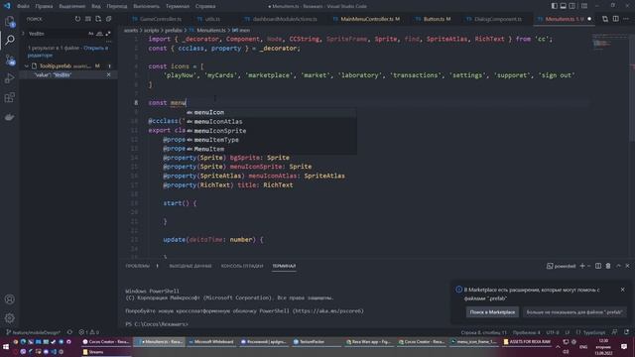Switch to the ПРОБЛЕМЫ panel tab
The height and width of the screenshot is (357, 635).
[x=137, y=266]
